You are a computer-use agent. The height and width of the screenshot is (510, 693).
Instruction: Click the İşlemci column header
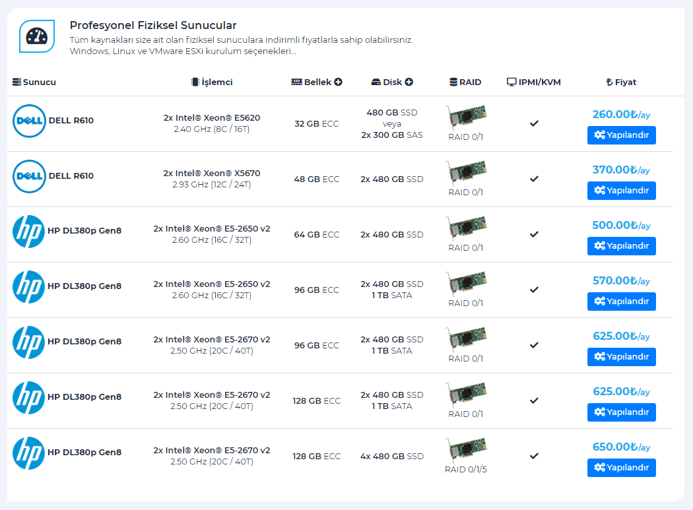(x=212, y=82)
